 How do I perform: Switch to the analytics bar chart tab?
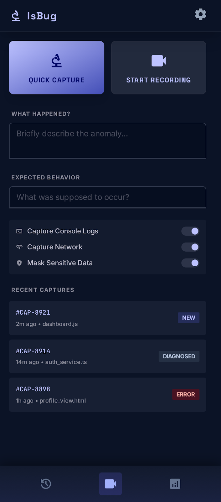(x=175, y=484)
